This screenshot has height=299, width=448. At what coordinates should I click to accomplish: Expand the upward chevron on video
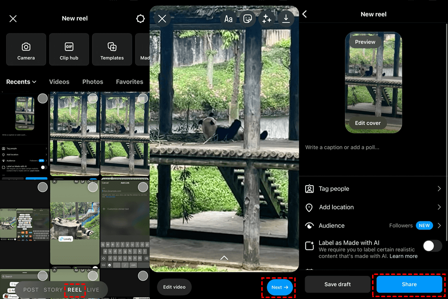click(x=224, y=258)
